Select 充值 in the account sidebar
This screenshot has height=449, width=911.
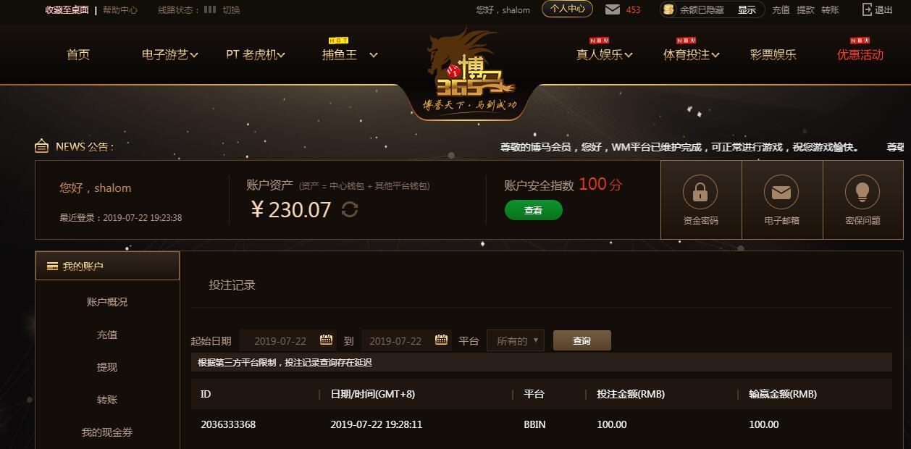pos(107,335)
